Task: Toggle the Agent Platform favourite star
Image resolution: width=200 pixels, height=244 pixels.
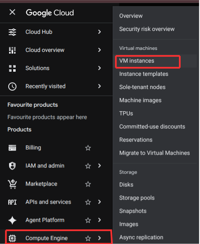Action: [x=88, y=221]
